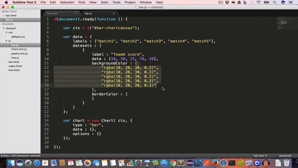Open default.css in sidebar
This screenshot has height=168, width=298.
(x=18, y=36)
